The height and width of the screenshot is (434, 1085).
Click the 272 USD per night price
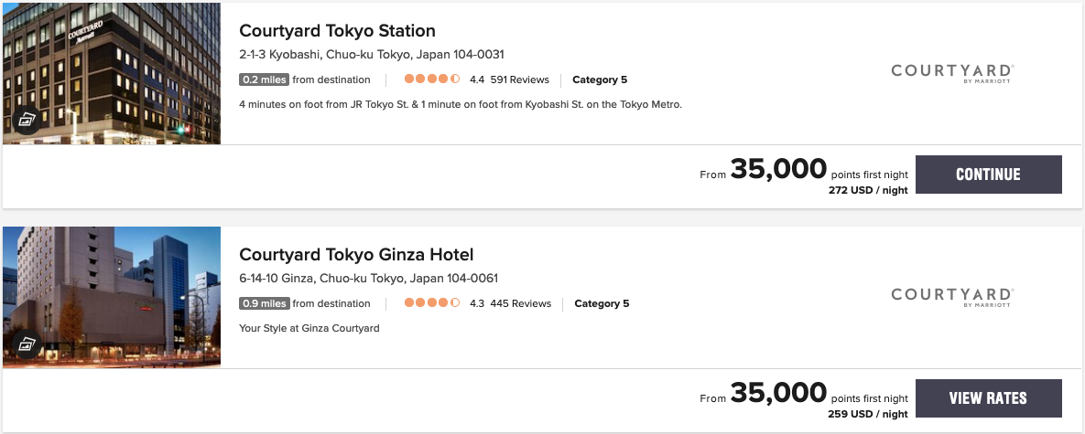[868, 191]
